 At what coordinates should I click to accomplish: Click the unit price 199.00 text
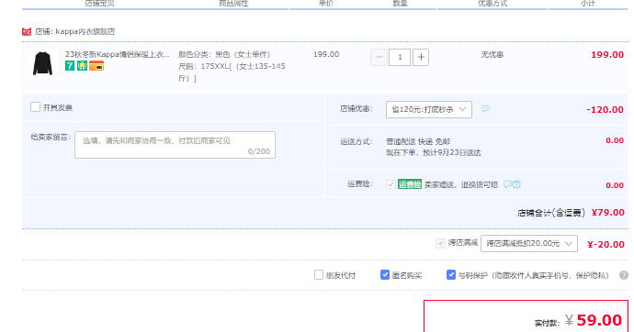coord(326,54)
